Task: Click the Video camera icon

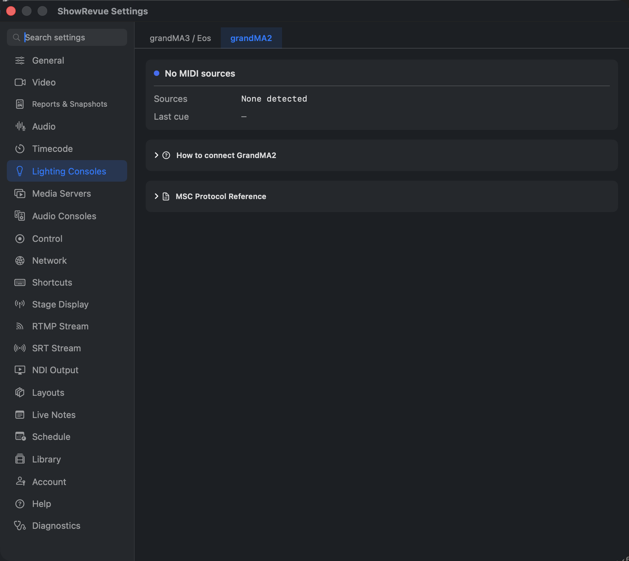Action: coord(20,82)
